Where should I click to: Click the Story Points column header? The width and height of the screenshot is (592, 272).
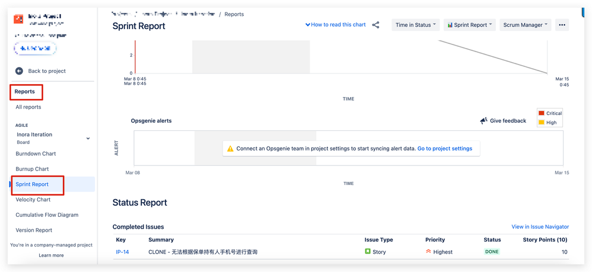point(545,239)
